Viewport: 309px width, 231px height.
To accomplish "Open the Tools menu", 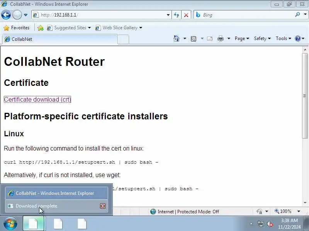I will point(284,38).
